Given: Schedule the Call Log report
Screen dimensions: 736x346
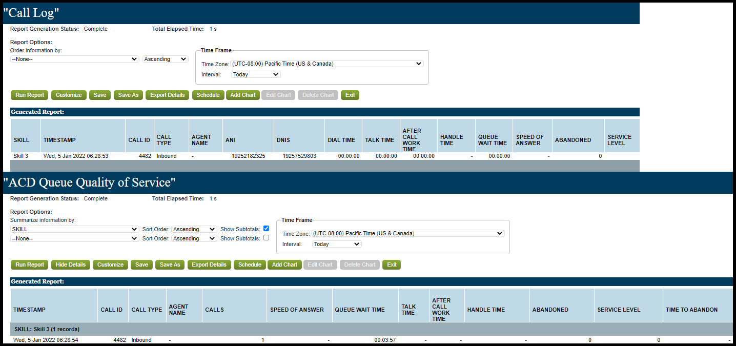Looking at the screenshot, I should 208,95.
